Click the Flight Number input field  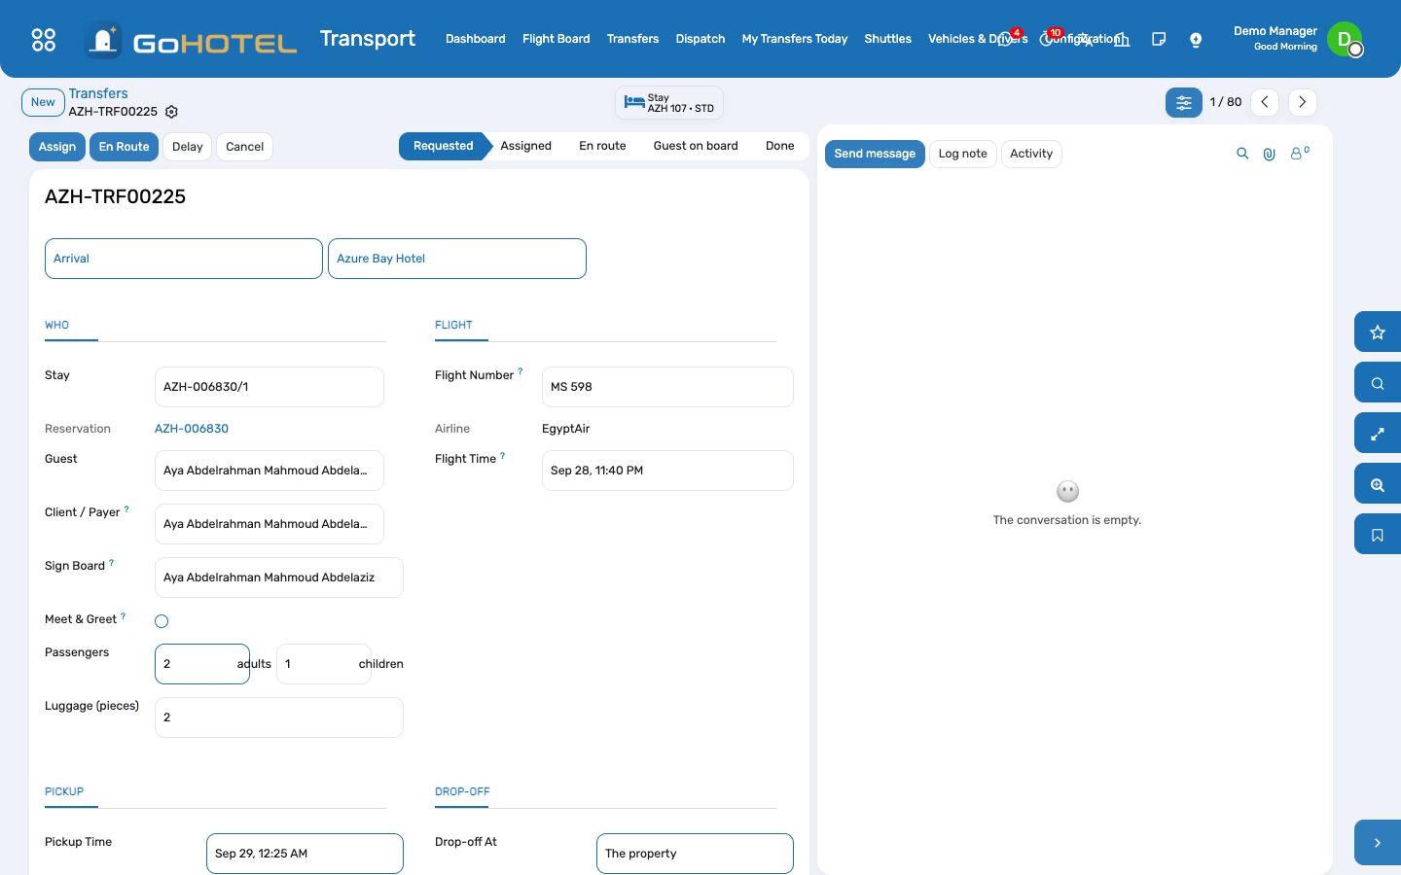point(667,387)
